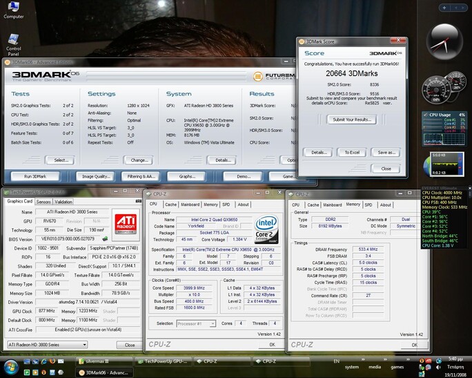Click the orange media player Quick Launch icon

click(35, 372)
